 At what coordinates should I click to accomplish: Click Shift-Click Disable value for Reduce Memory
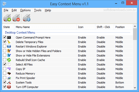[x=101, y=73]
